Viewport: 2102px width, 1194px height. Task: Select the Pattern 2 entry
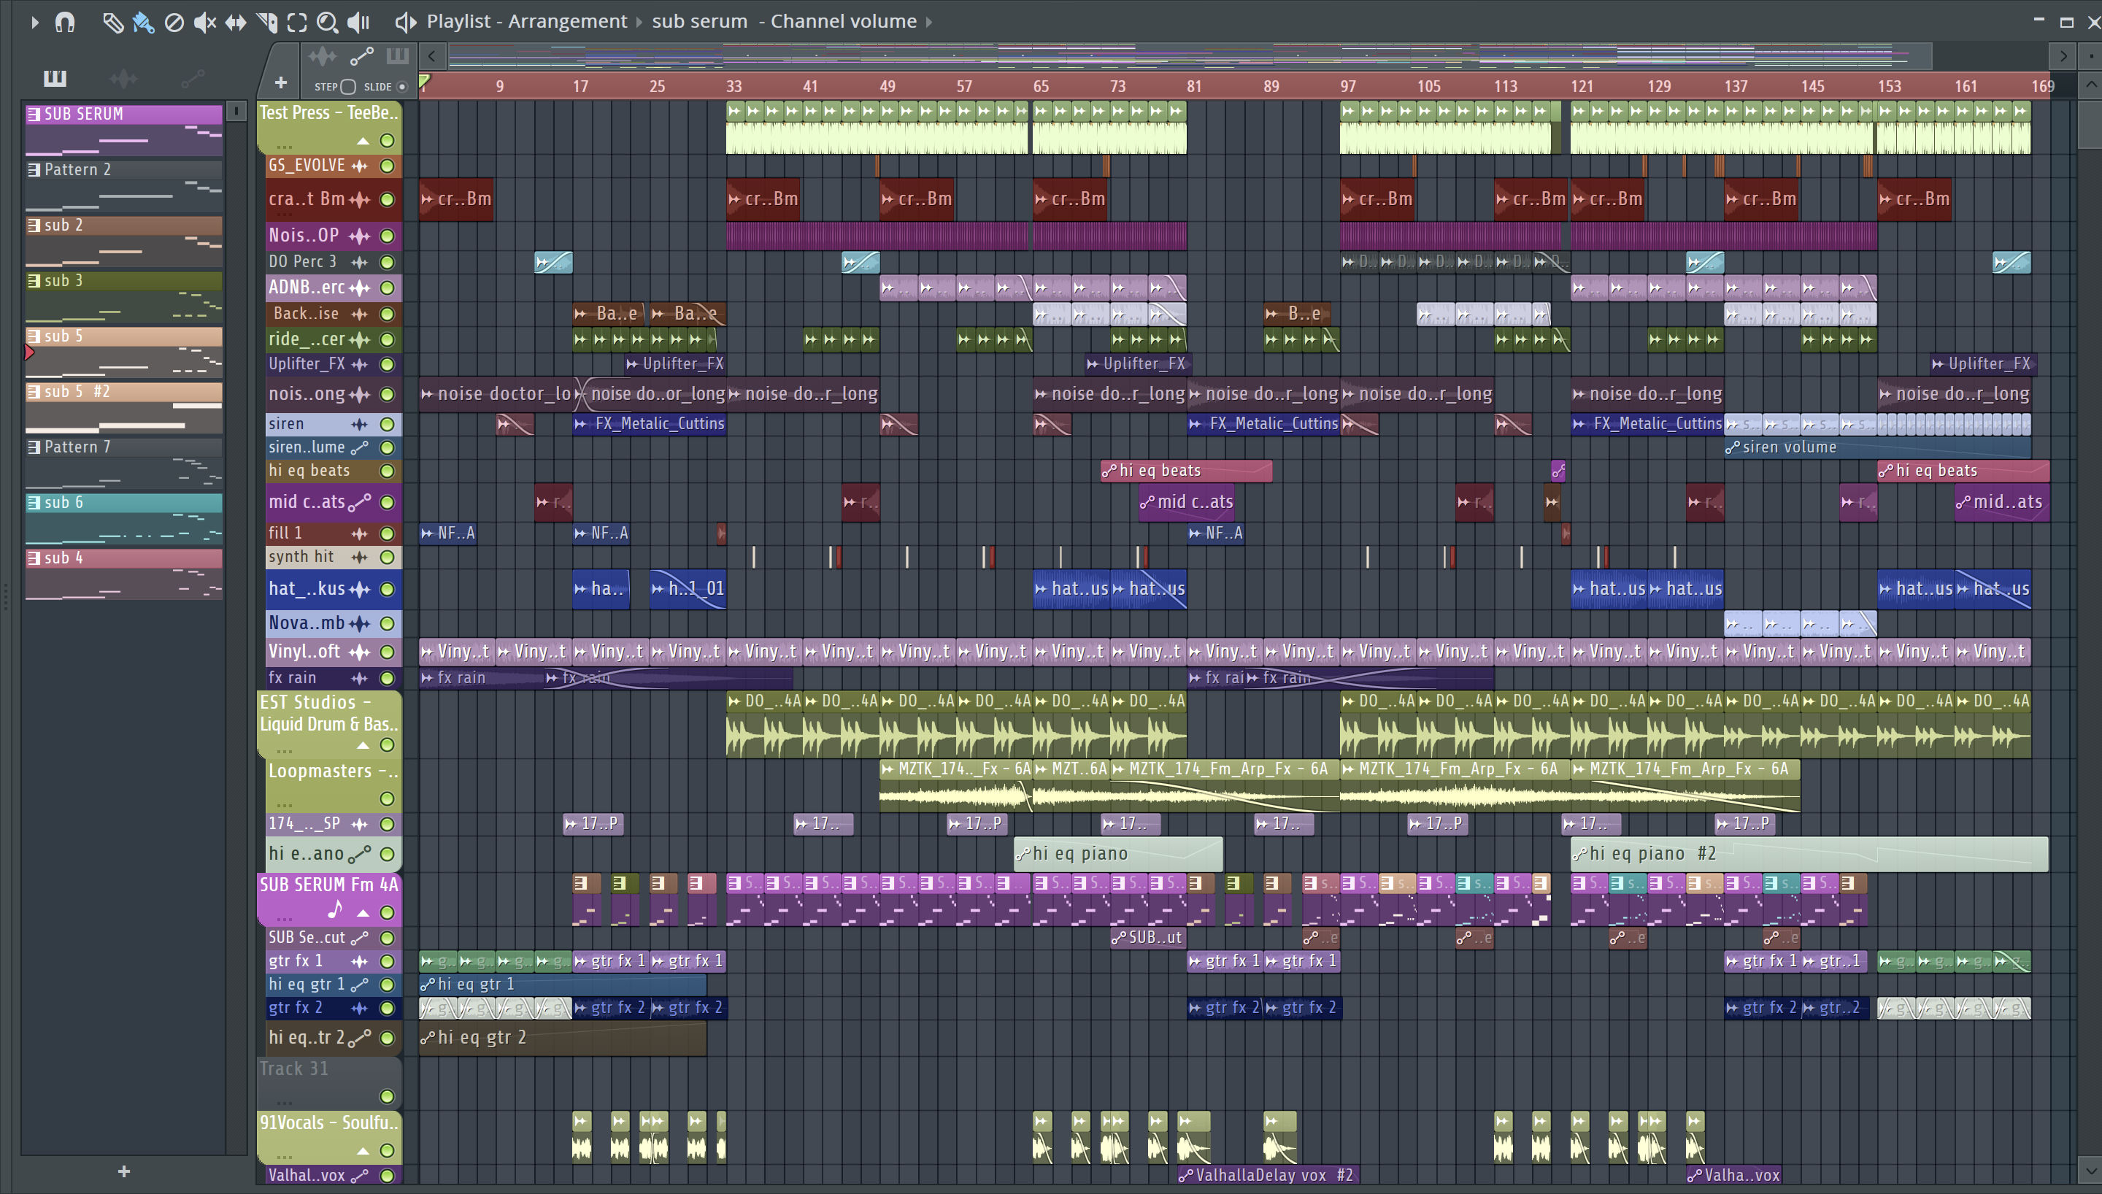pyautogui.click(x=124, y=186)
